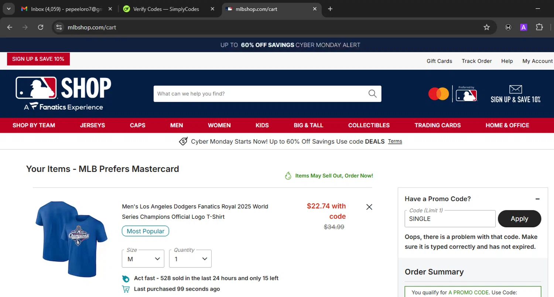Click the 60% Off Savings Cyber Monday banner
This screenshot has width=554, height=297.
[x=290, y=45]
